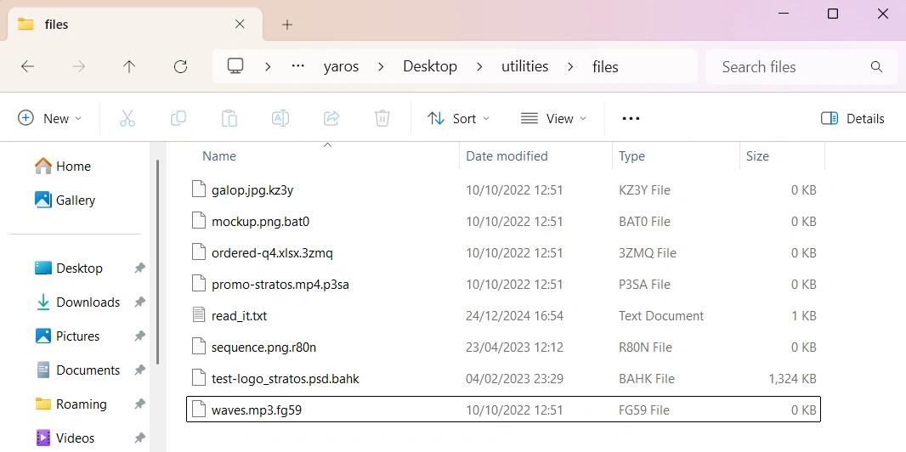906x452 pixels.
Task: Click the 24/12/2024 16:54 date cell
Action: click(514, 316)
